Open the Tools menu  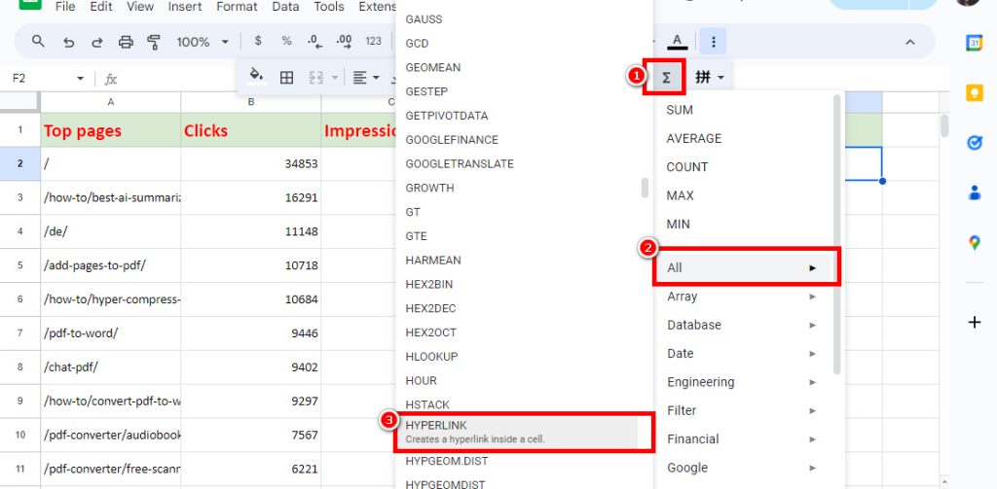(330, 7)
